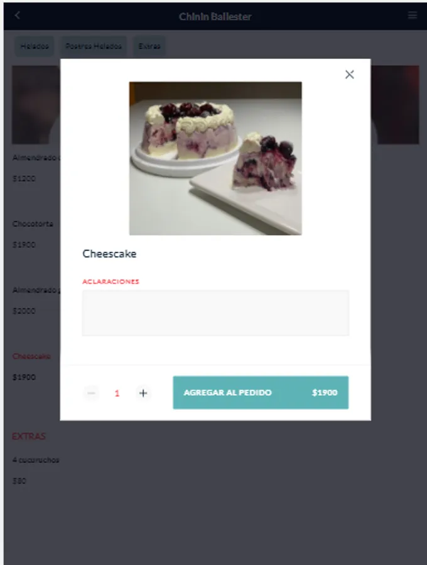The height and width of the screenshot is (565, 427).
Task: Open the hamburger menu in header
Action: [x=412, y=15]
